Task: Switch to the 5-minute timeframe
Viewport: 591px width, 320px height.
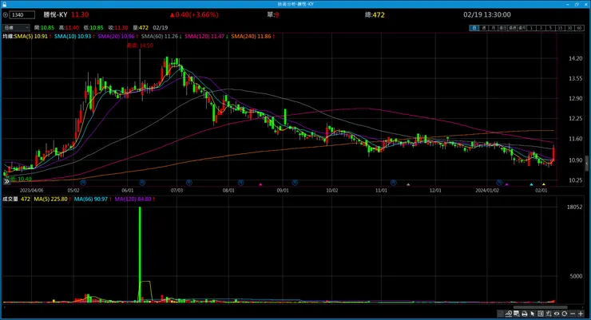Action: [x=551, y=28]
